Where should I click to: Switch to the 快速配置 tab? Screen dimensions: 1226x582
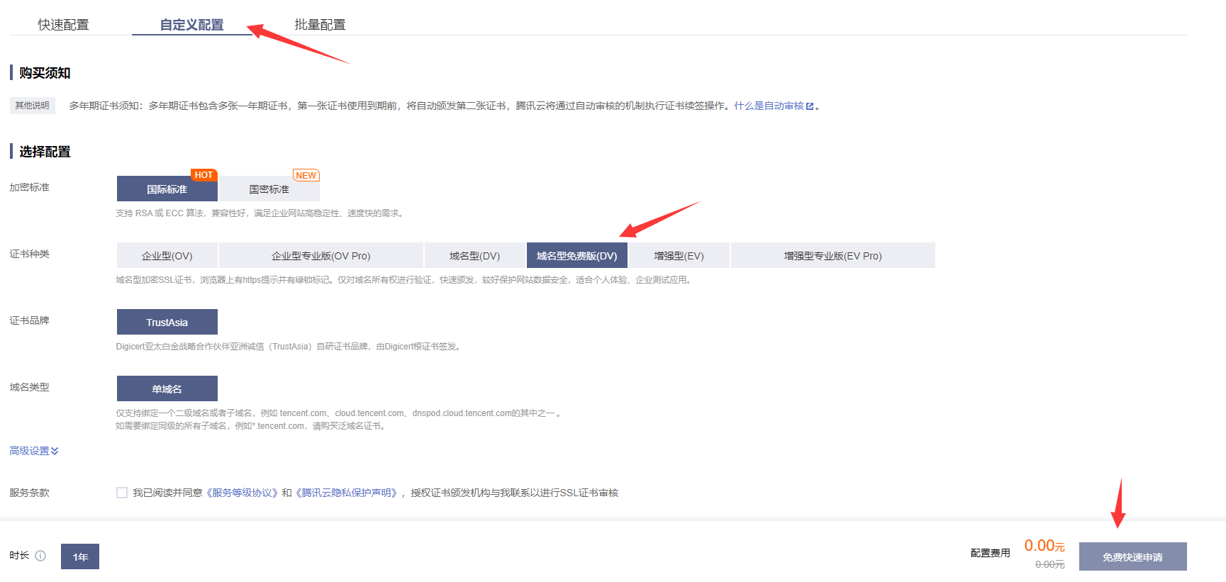point(63,25)
